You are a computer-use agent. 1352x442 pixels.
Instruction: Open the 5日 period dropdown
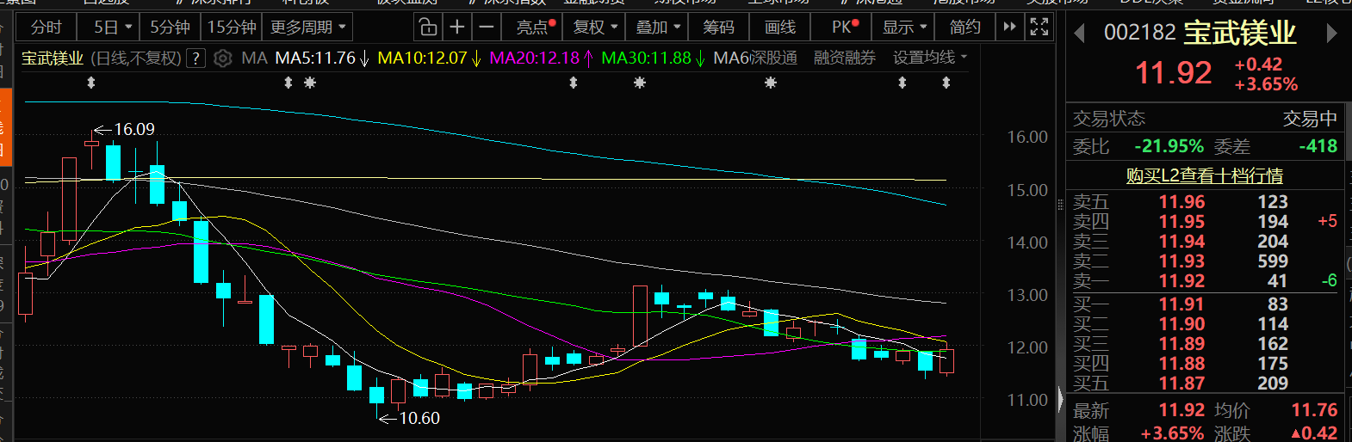(x=113, y=27)
